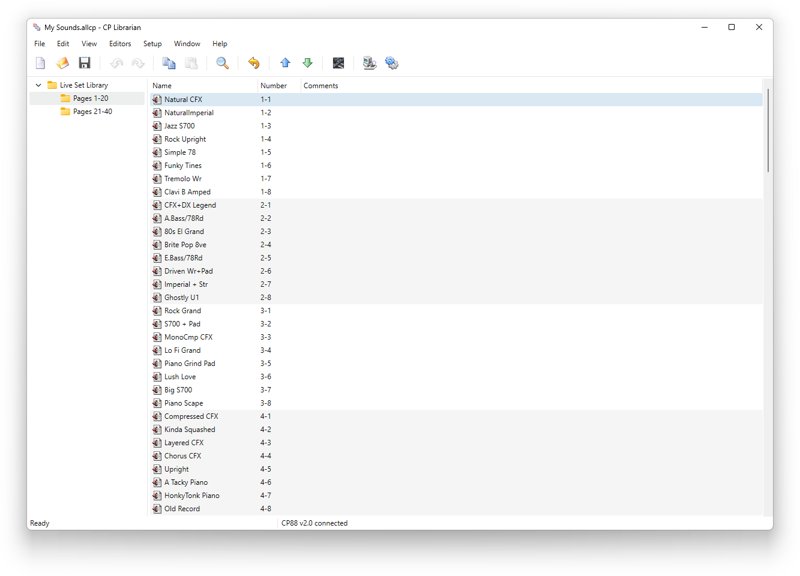The height and width of the screenshot is (576, 800).
Task: Open search with the magnifying glass icon
Action: point(223,63)
